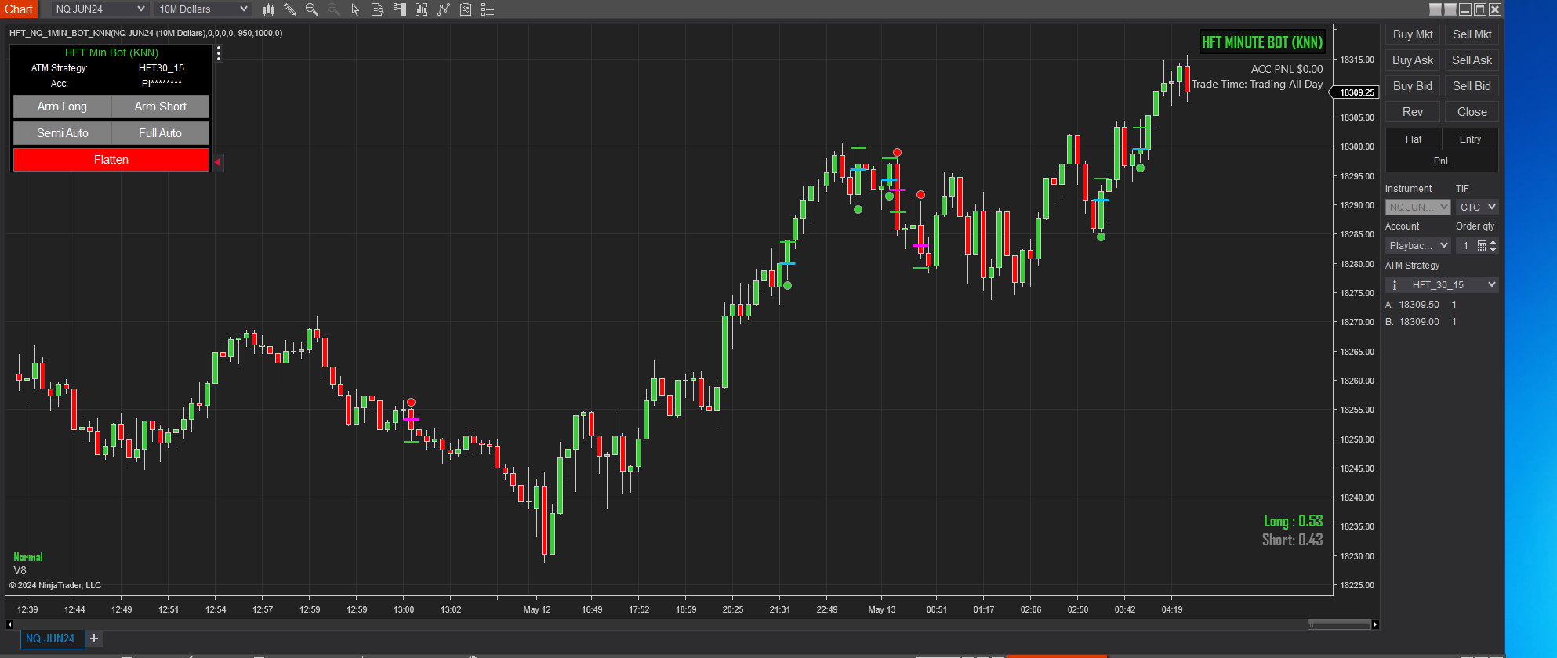This screenshot has height=658, width=1557.
Task: Click the HFT MINUTE BOT (KNN) label
Action: pyautogui.click(x=1262, y=42)
